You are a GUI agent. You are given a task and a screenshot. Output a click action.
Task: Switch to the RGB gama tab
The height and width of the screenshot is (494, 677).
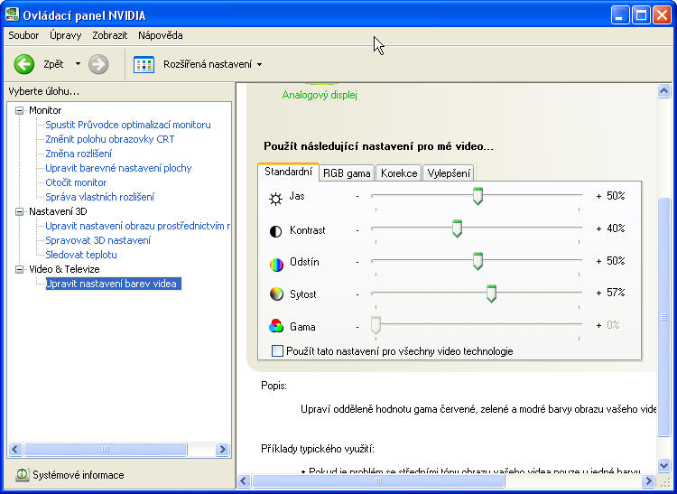pos(347,172)
